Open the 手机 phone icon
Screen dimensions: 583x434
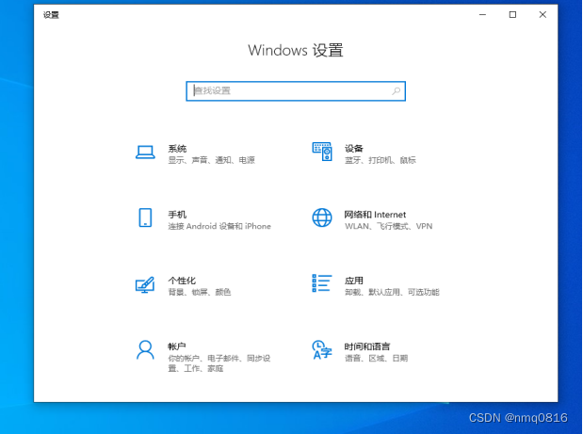pos(145,217)
